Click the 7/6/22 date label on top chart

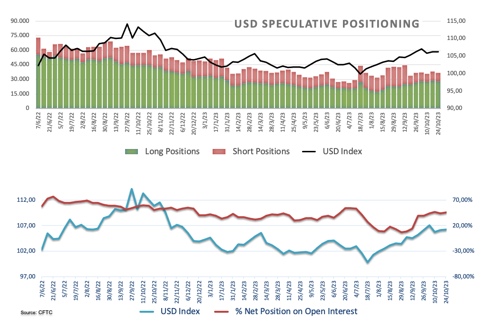pyautogui.click(x=38, y=122)
